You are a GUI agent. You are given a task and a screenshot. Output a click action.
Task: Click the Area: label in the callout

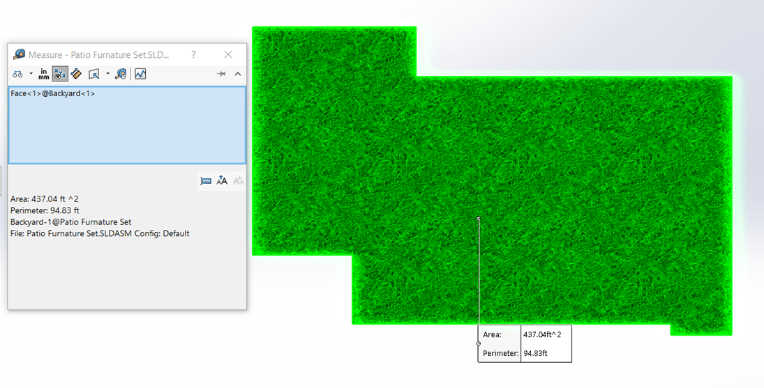point(492,334)
